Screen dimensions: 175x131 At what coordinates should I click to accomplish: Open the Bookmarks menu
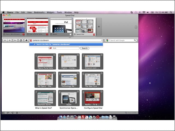pyautogui.click(x=39, y=12)
